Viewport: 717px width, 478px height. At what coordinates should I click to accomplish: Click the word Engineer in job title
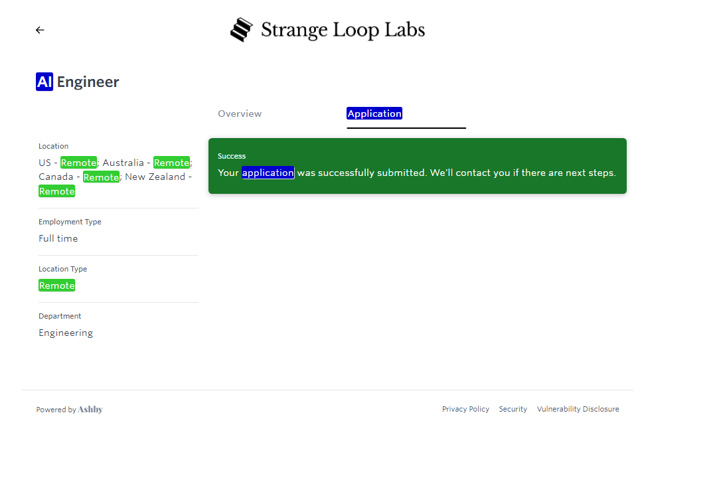coord(88,82)
